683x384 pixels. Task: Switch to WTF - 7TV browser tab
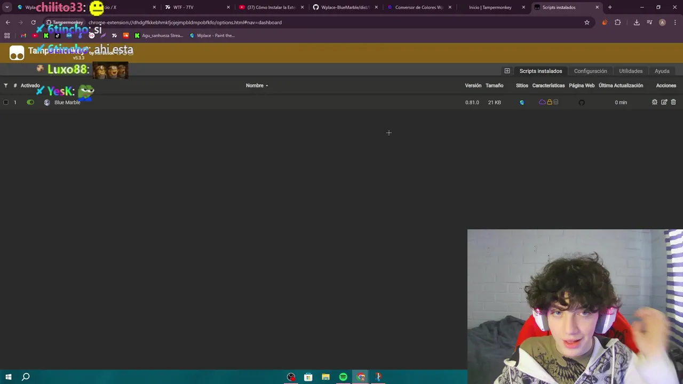coord(197,7)
